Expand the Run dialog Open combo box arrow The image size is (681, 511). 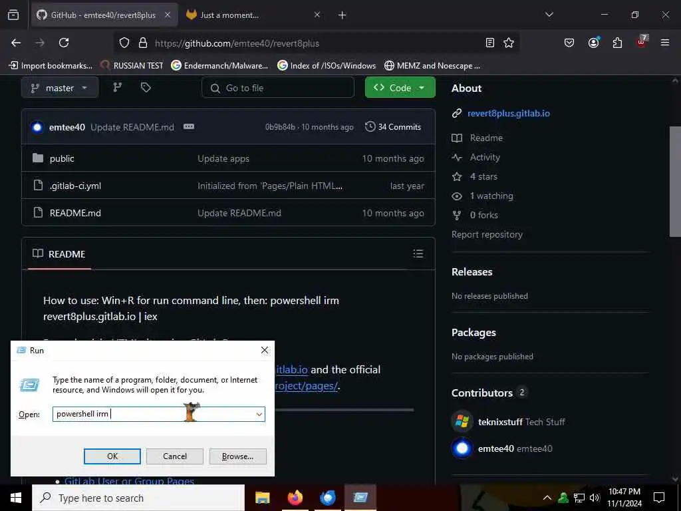coord(259,414)
